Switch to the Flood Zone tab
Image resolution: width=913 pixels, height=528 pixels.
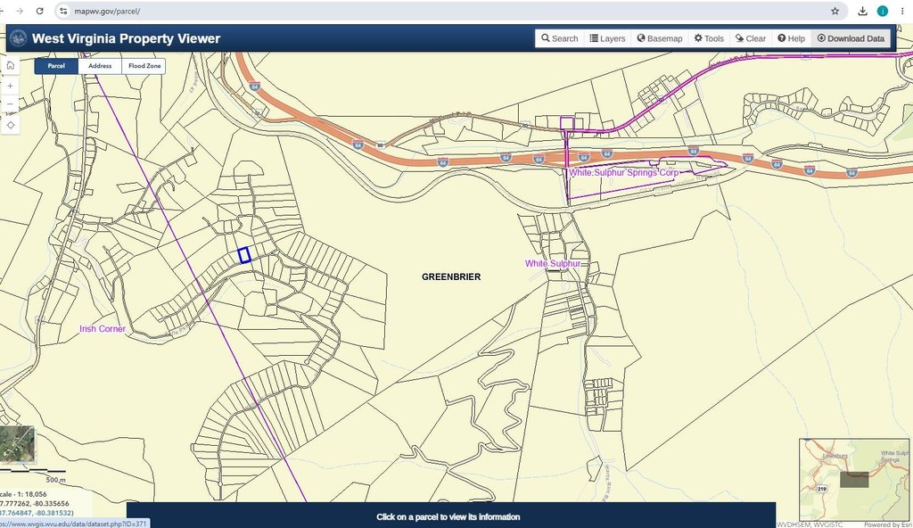[144, 66]
